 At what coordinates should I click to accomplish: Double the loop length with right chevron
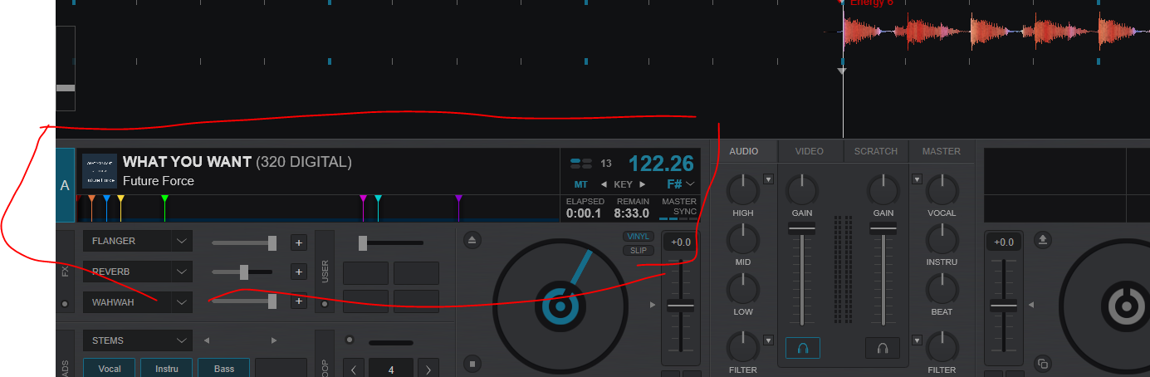tap(428, 370)
